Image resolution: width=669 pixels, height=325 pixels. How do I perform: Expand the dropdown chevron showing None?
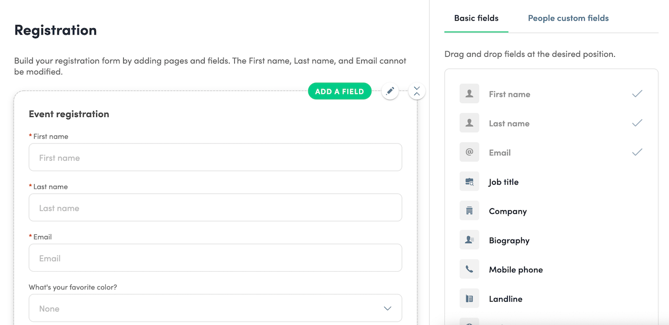387,308
